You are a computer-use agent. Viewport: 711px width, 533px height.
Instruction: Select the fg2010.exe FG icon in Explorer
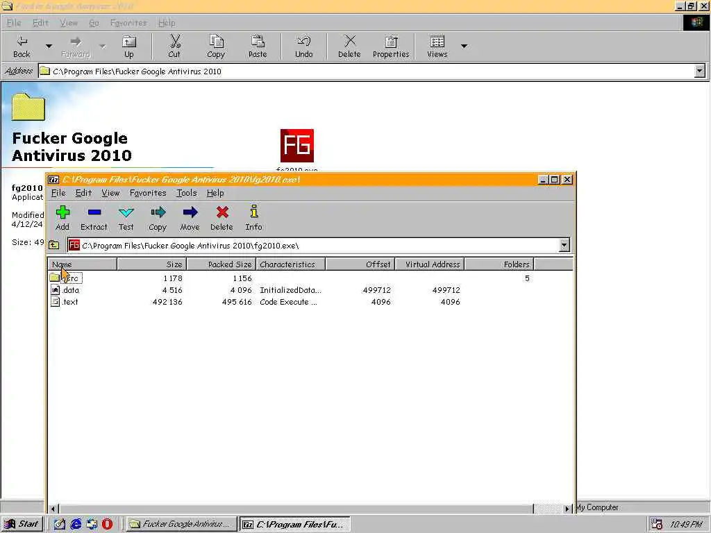coord(297,146)
